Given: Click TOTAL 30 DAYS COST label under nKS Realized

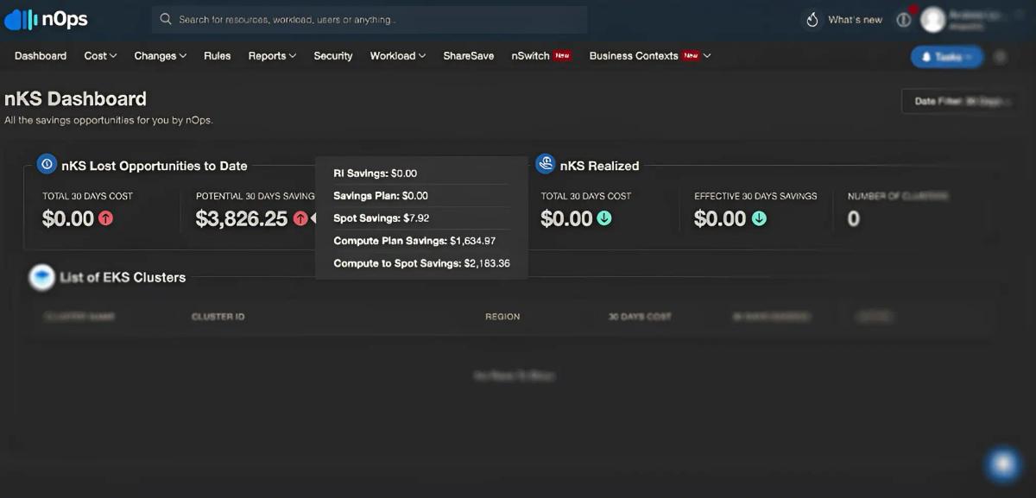Looking at the screenshot, I should [586, 196].
